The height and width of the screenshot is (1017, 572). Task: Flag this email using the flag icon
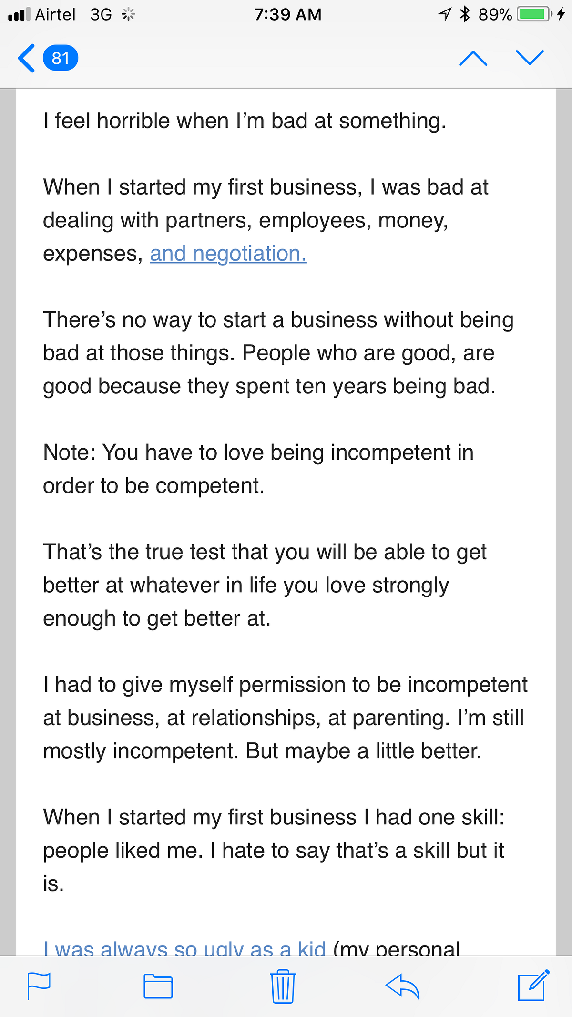39,986
